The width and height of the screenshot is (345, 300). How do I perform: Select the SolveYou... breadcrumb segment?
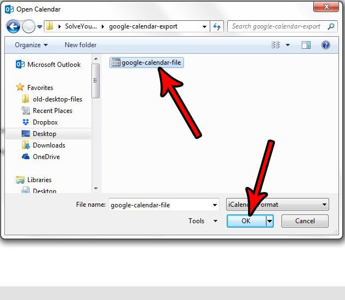coord(81,26)
